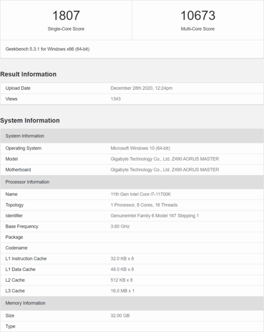Click the gray 'System Information' table header
The width and height of the screenshot is (264, 332).
tap(132, 136)
